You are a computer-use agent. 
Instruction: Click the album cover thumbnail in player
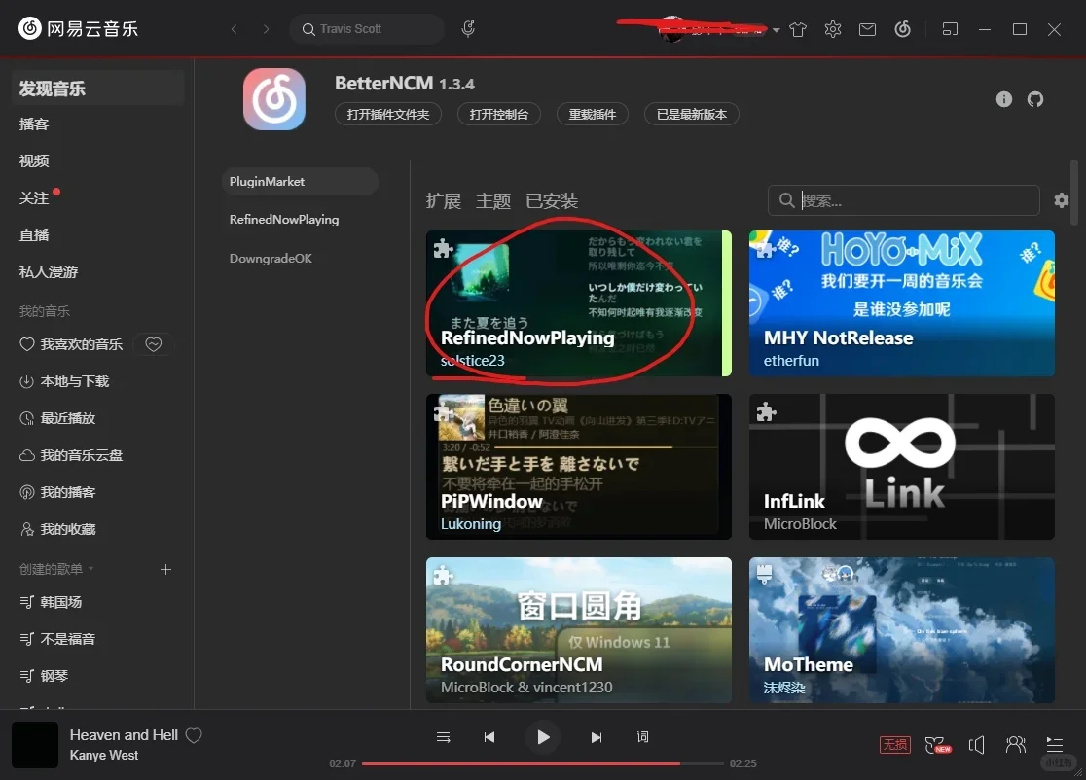pyautogui.click(x=35, y=745)
